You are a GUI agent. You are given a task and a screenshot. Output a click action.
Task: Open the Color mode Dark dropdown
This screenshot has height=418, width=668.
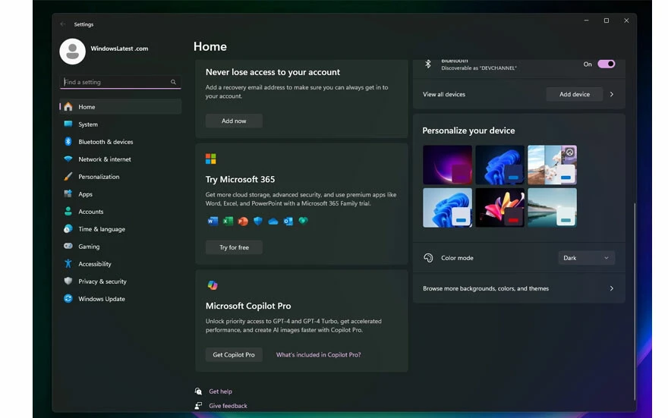pyautogui.click(x=586, y=257)
